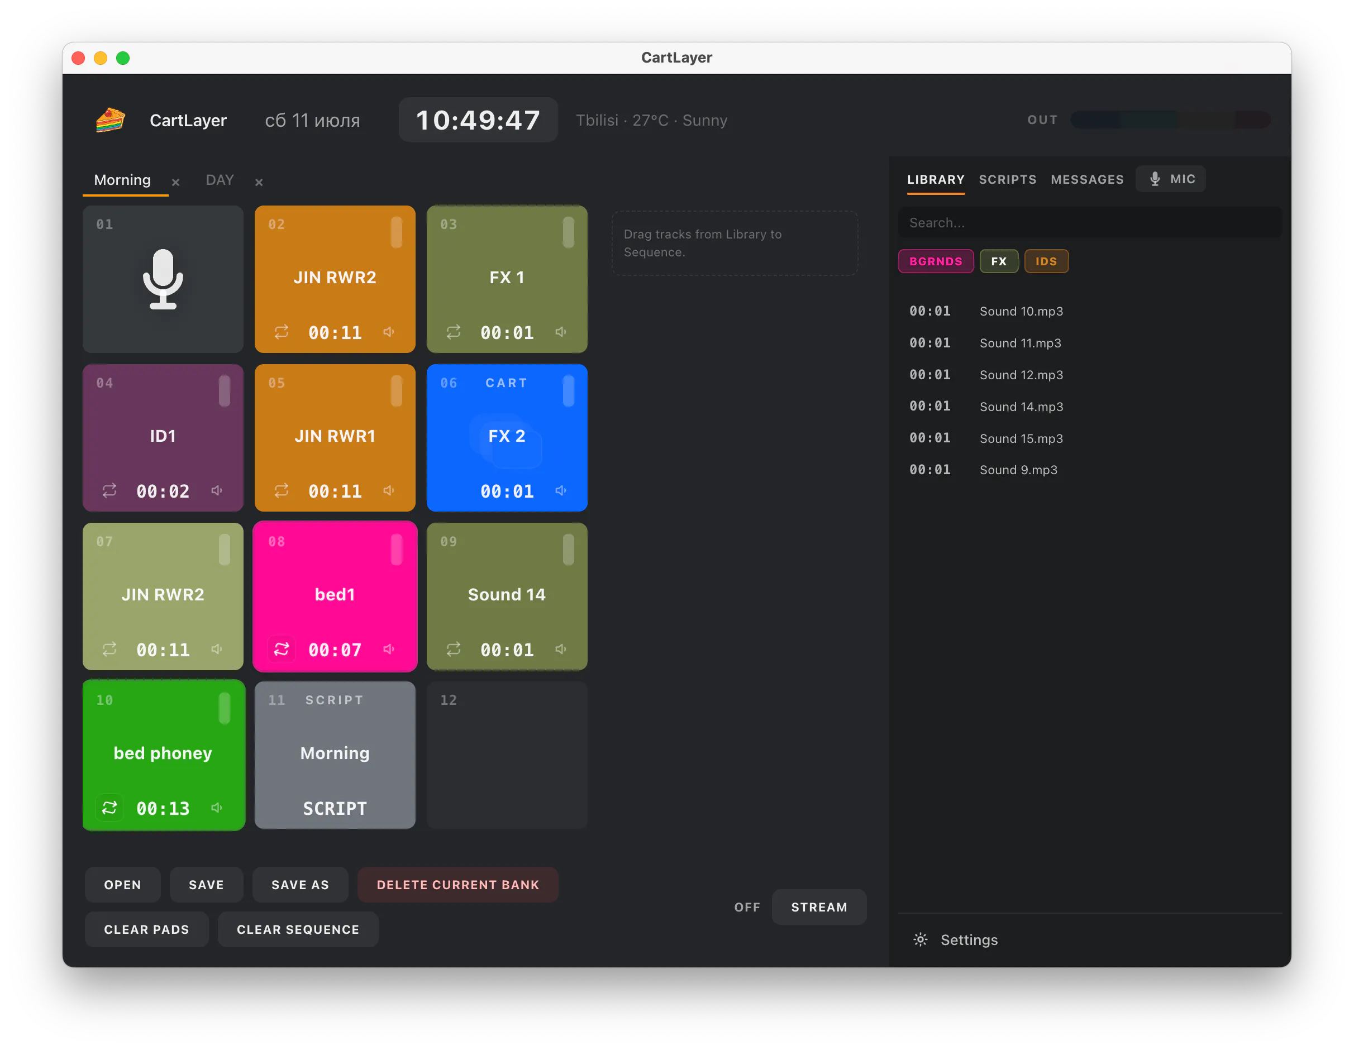Click the CartLayer cake logo icon

coord(111,120)
